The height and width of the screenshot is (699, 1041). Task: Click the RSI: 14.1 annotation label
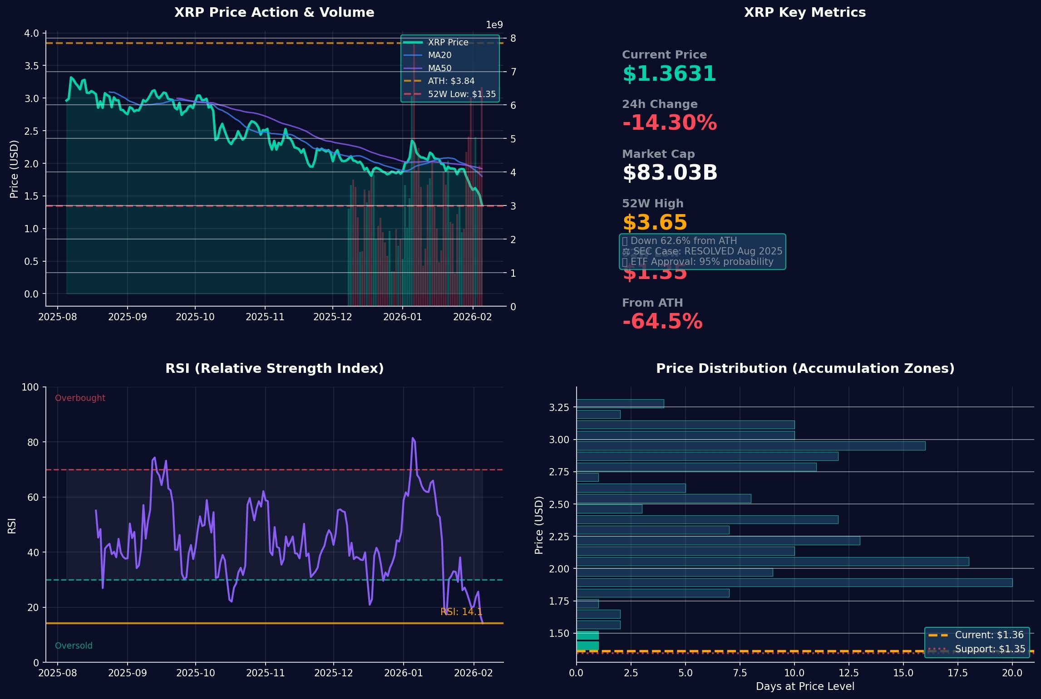point(461,612)
